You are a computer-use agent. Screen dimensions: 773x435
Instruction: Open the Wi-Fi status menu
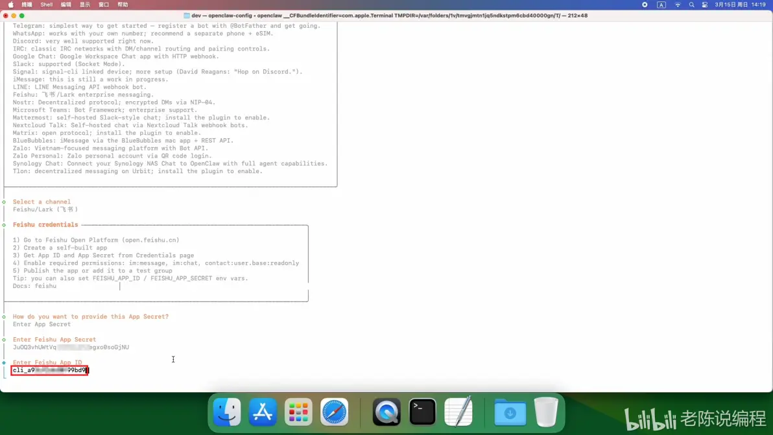(x=678, y=5)
